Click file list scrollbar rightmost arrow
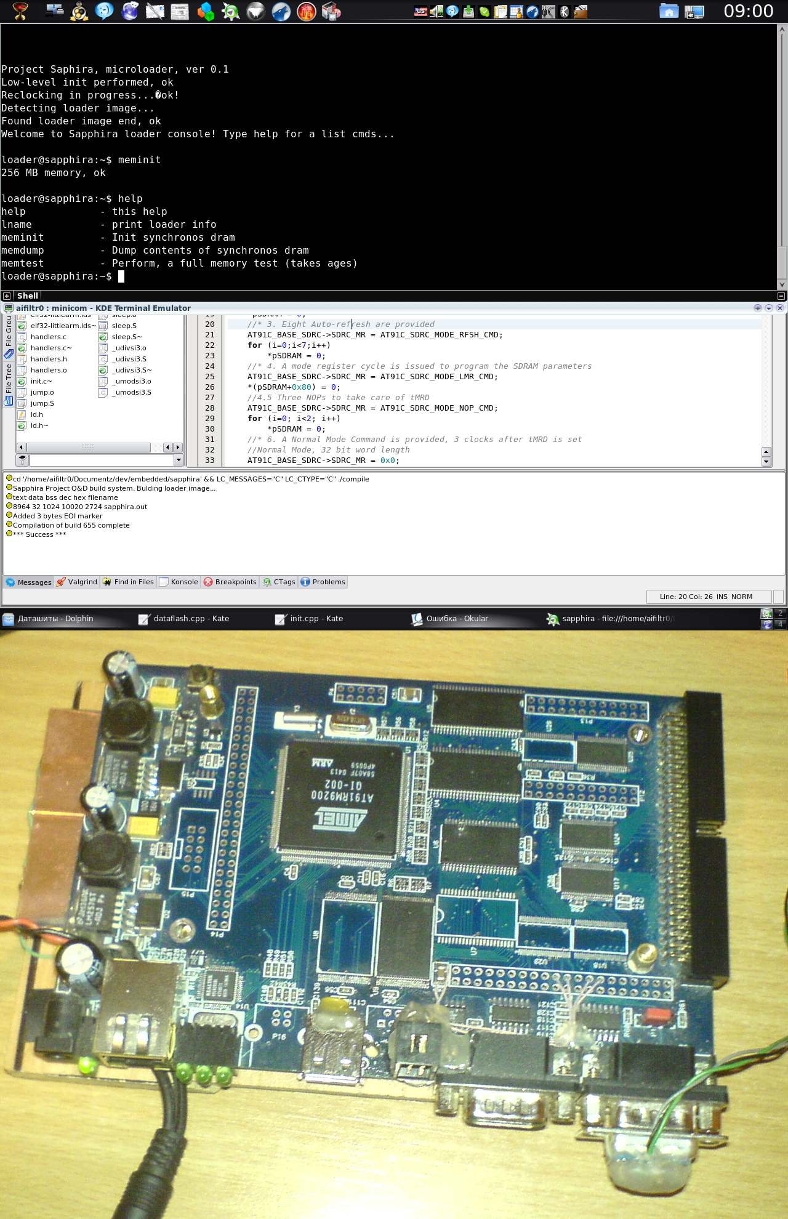The image size is (788, 1219). tap(178, 448)
